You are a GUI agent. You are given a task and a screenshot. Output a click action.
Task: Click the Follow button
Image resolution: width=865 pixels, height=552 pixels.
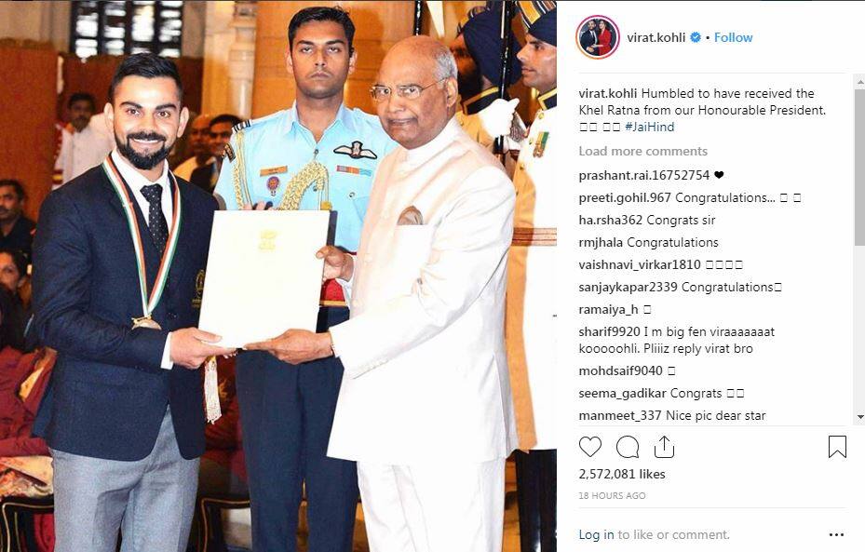pos(733,37)
